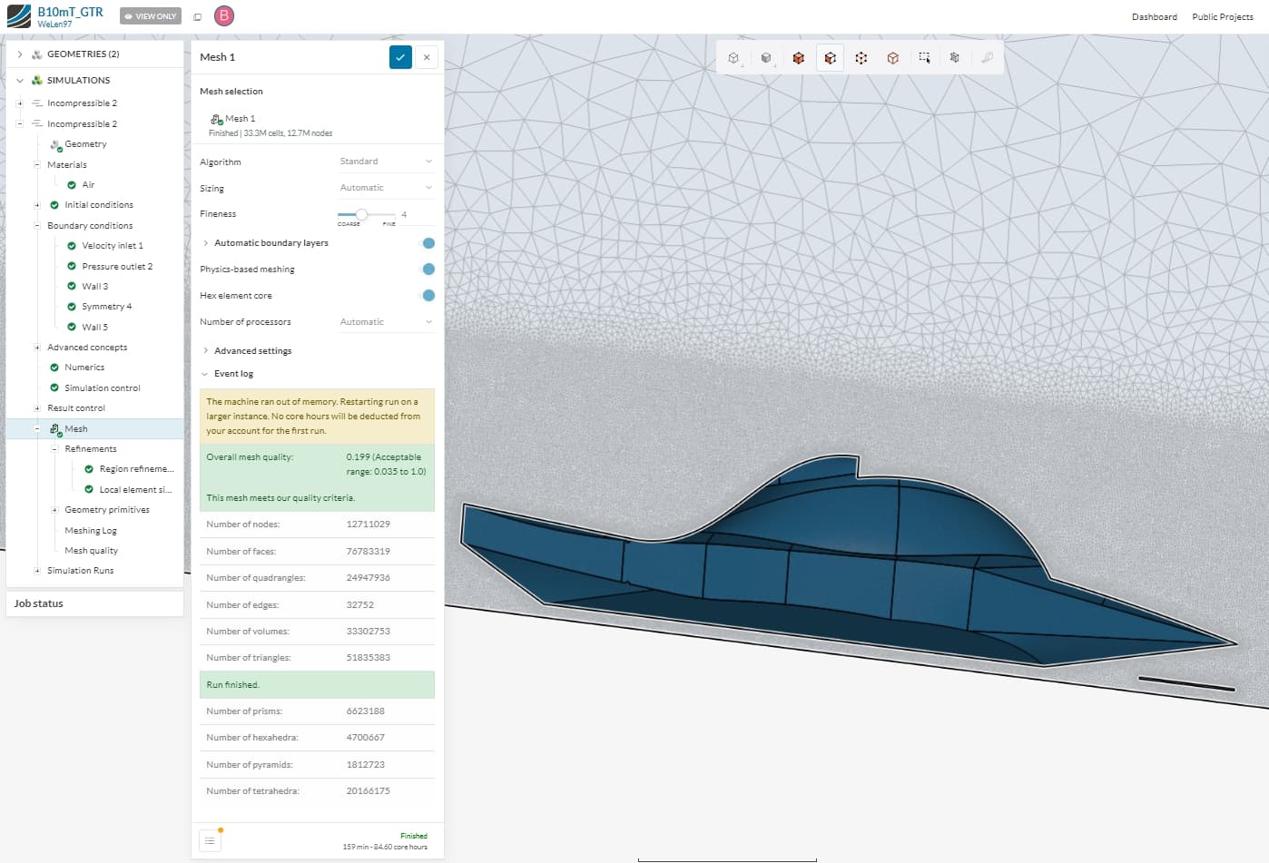This screenshot has height=863, width=1269.
Task: Click the VIEW ONLY badge
Action: tap(150, 15)
